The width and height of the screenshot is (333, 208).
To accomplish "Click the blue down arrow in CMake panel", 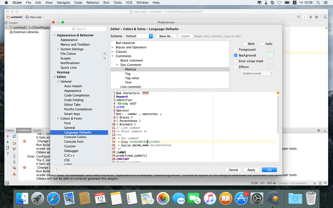I will point(8,142).
